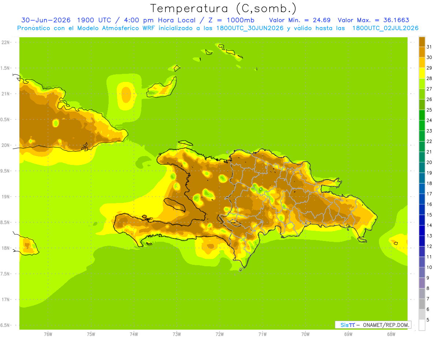Click the legend value '5'

point(428,320)
